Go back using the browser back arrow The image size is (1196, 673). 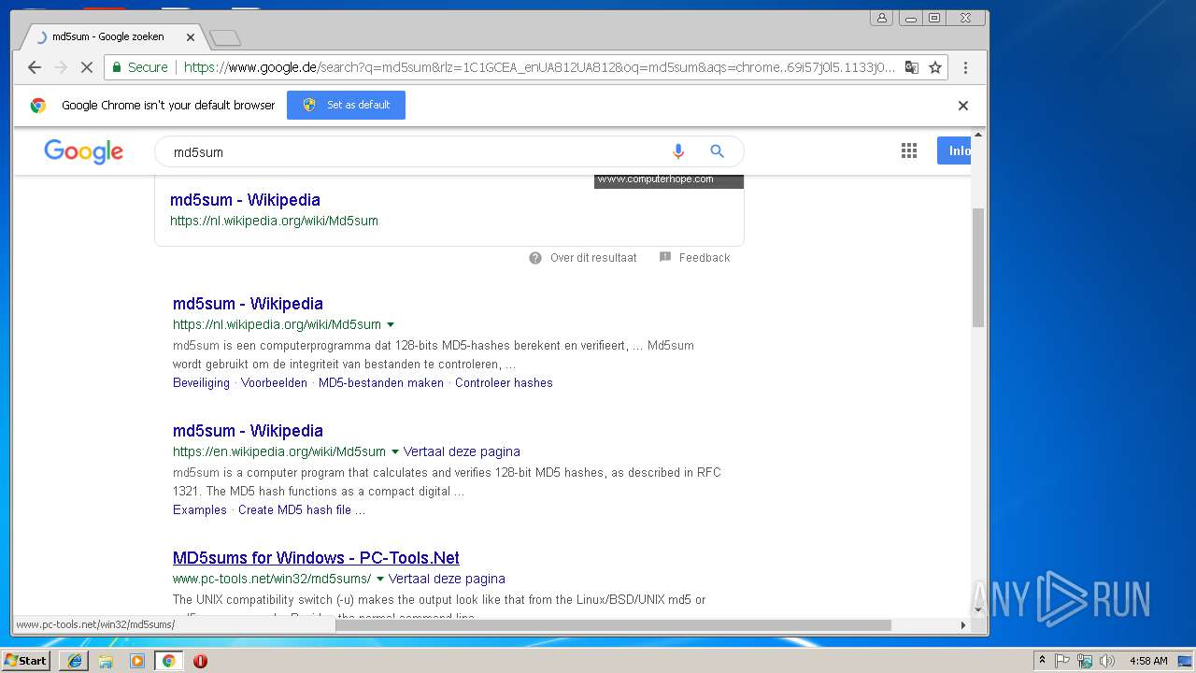tap(35, 67)
